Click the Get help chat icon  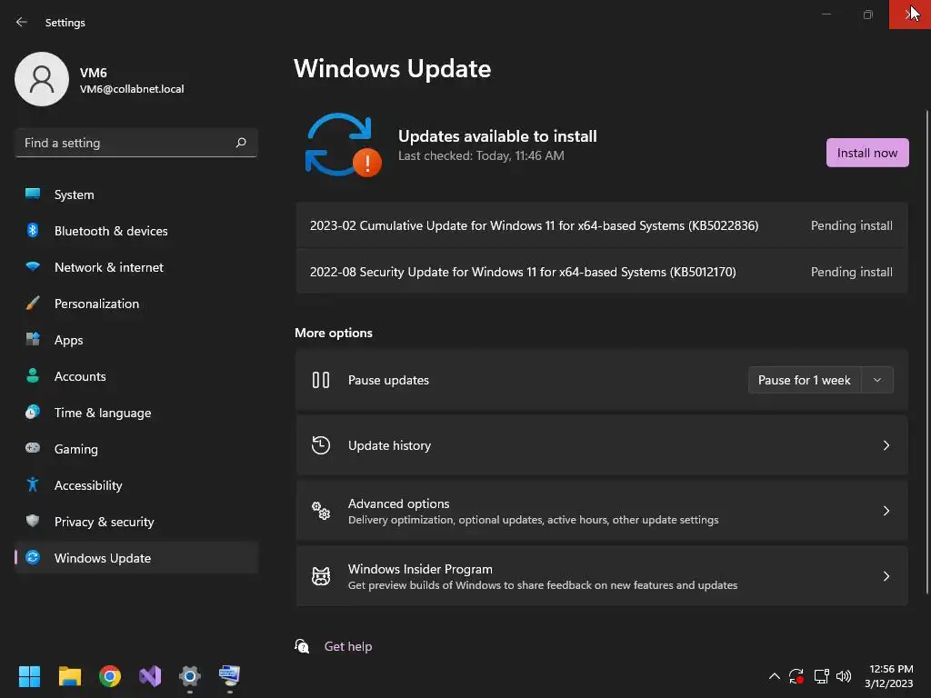[302, 646]
